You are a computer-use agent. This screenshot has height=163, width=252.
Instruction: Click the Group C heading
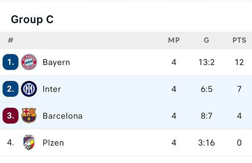tap(32, 20)
